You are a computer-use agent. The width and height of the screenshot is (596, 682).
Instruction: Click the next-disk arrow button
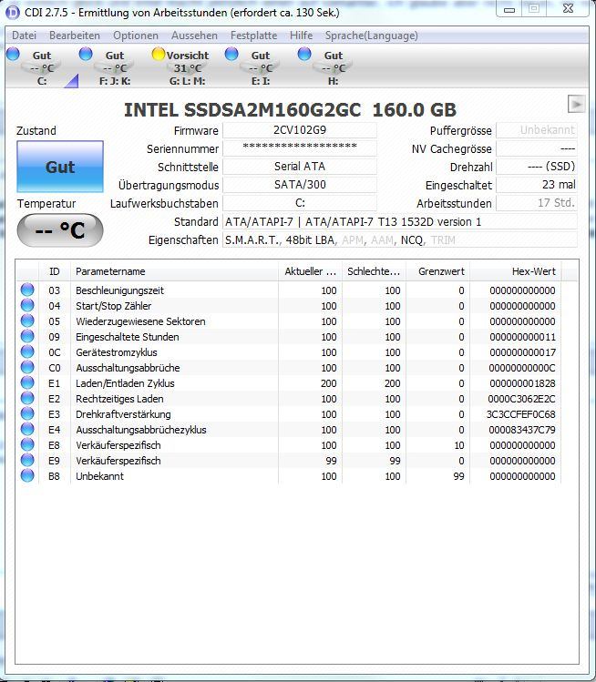pos(577,104)
